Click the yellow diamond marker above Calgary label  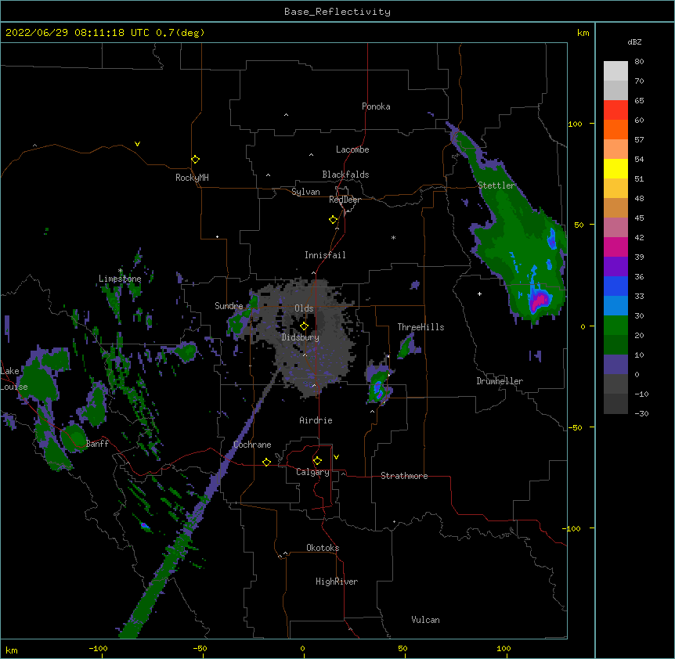tap(317, 461)
